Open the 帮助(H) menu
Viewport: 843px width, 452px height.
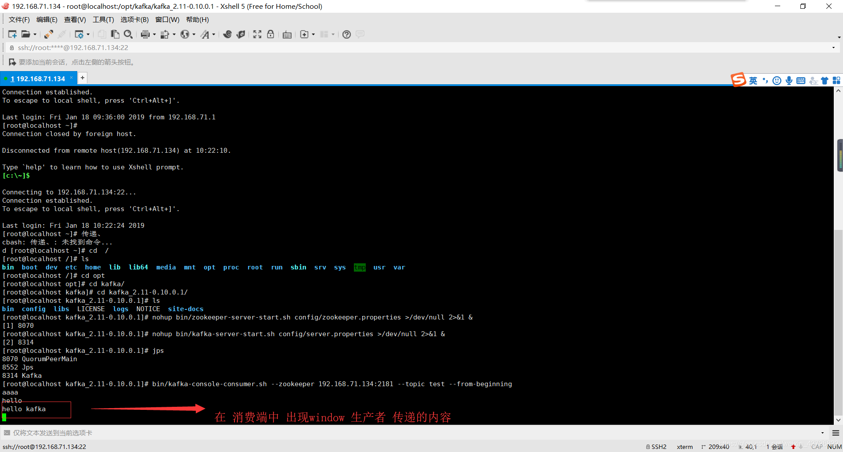pyautogui.click(x=198, y=19)
